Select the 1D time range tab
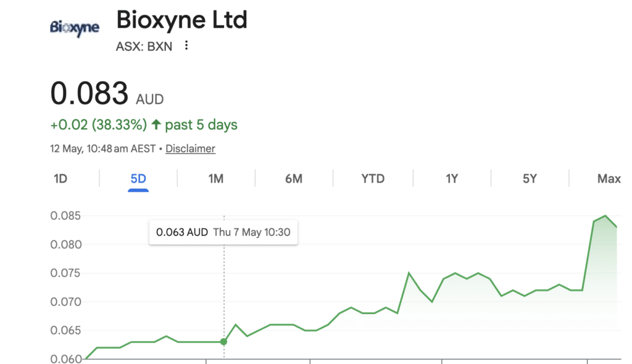Screen dimensions: 632x364 click(60, 178)
